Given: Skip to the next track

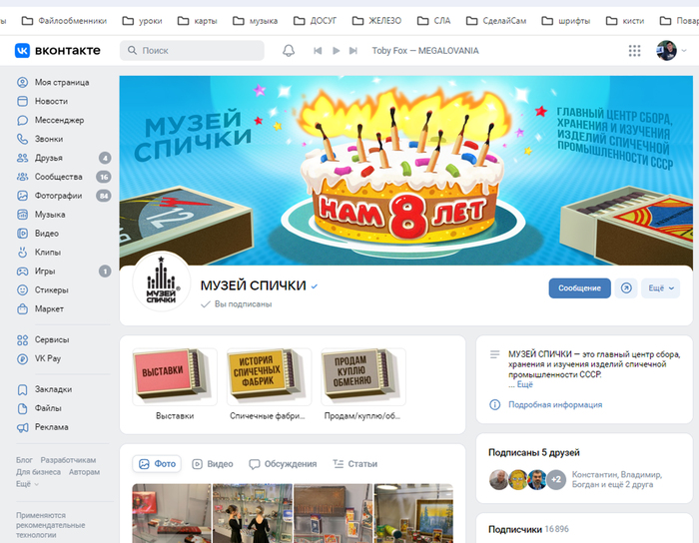Looking at the screenshot, I should tap(353, 50).
